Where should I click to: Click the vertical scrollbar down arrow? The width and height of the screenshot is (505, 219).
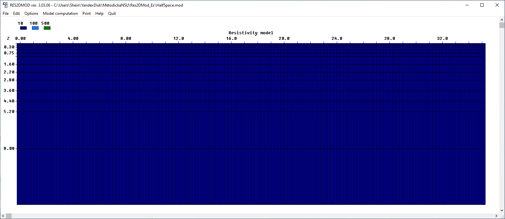[502, 210]
